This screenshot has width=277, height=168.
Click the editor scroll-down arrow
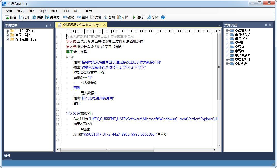pyautogui.click(x=219, y=146)
